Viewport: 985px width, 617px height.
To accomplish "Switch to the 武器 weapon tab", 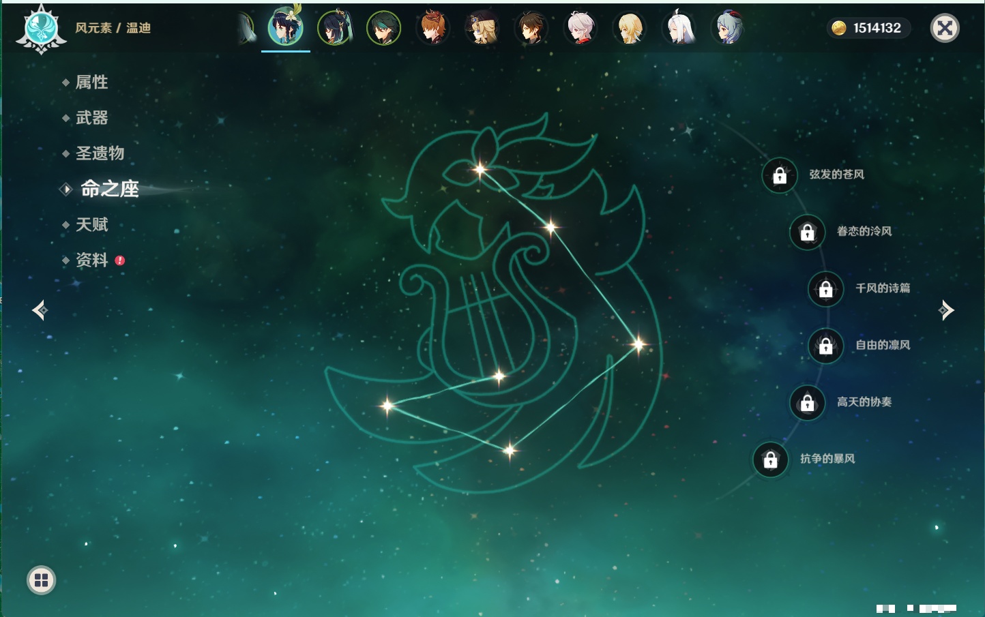I will click(91, 118).
